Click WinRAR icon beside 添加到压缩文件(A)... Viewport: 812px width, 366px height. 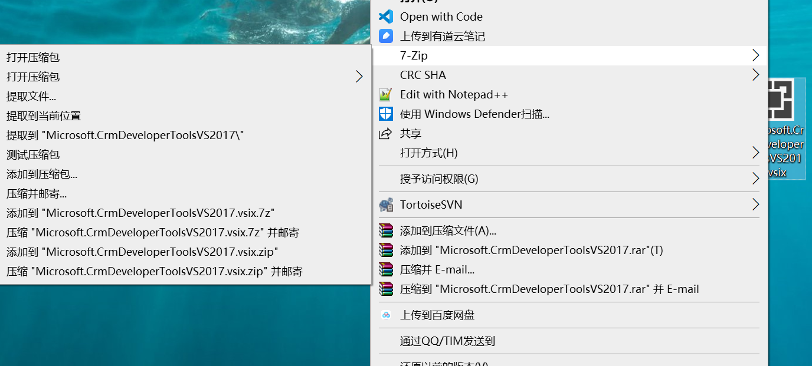coord(386,230)
